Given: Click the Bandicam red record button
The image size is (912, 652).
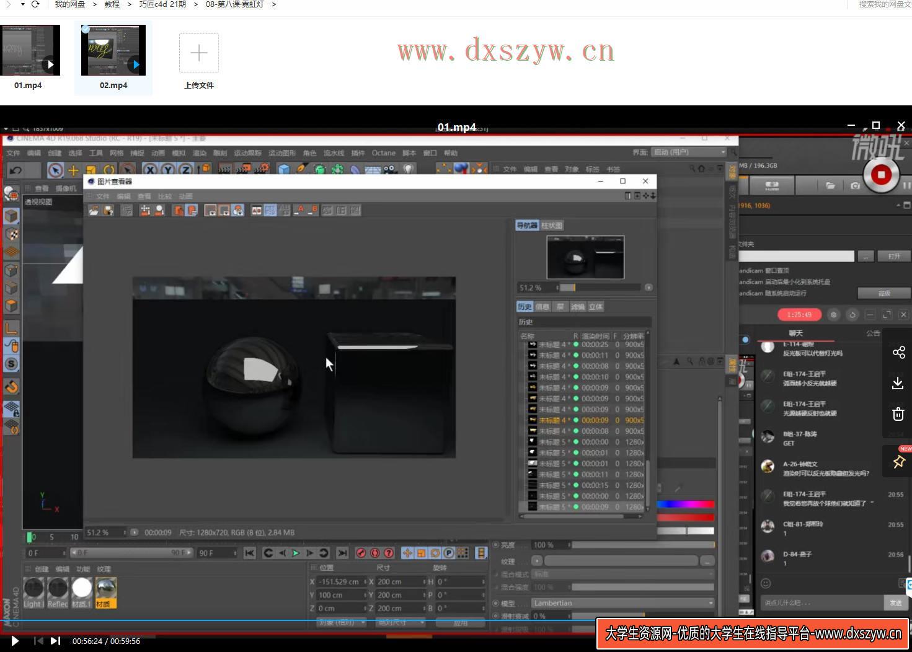Looking at the screenshot, I should tap(881, 175).
